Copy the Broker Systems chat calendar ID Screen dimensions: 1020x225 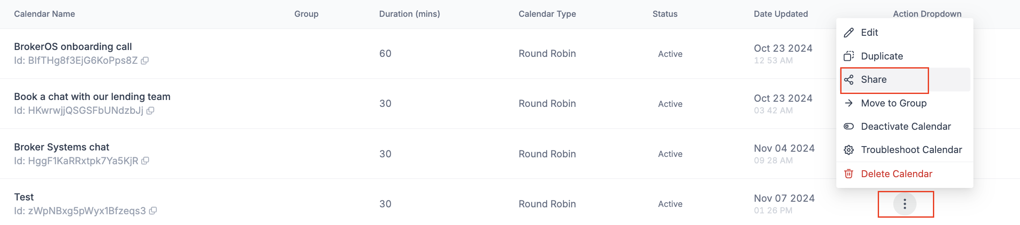pos(145,161)
